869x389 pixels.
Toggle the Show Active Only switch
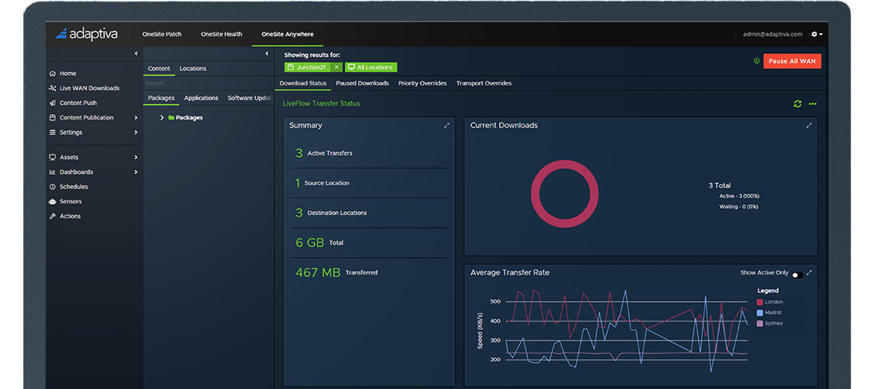(x=797, y=274)
